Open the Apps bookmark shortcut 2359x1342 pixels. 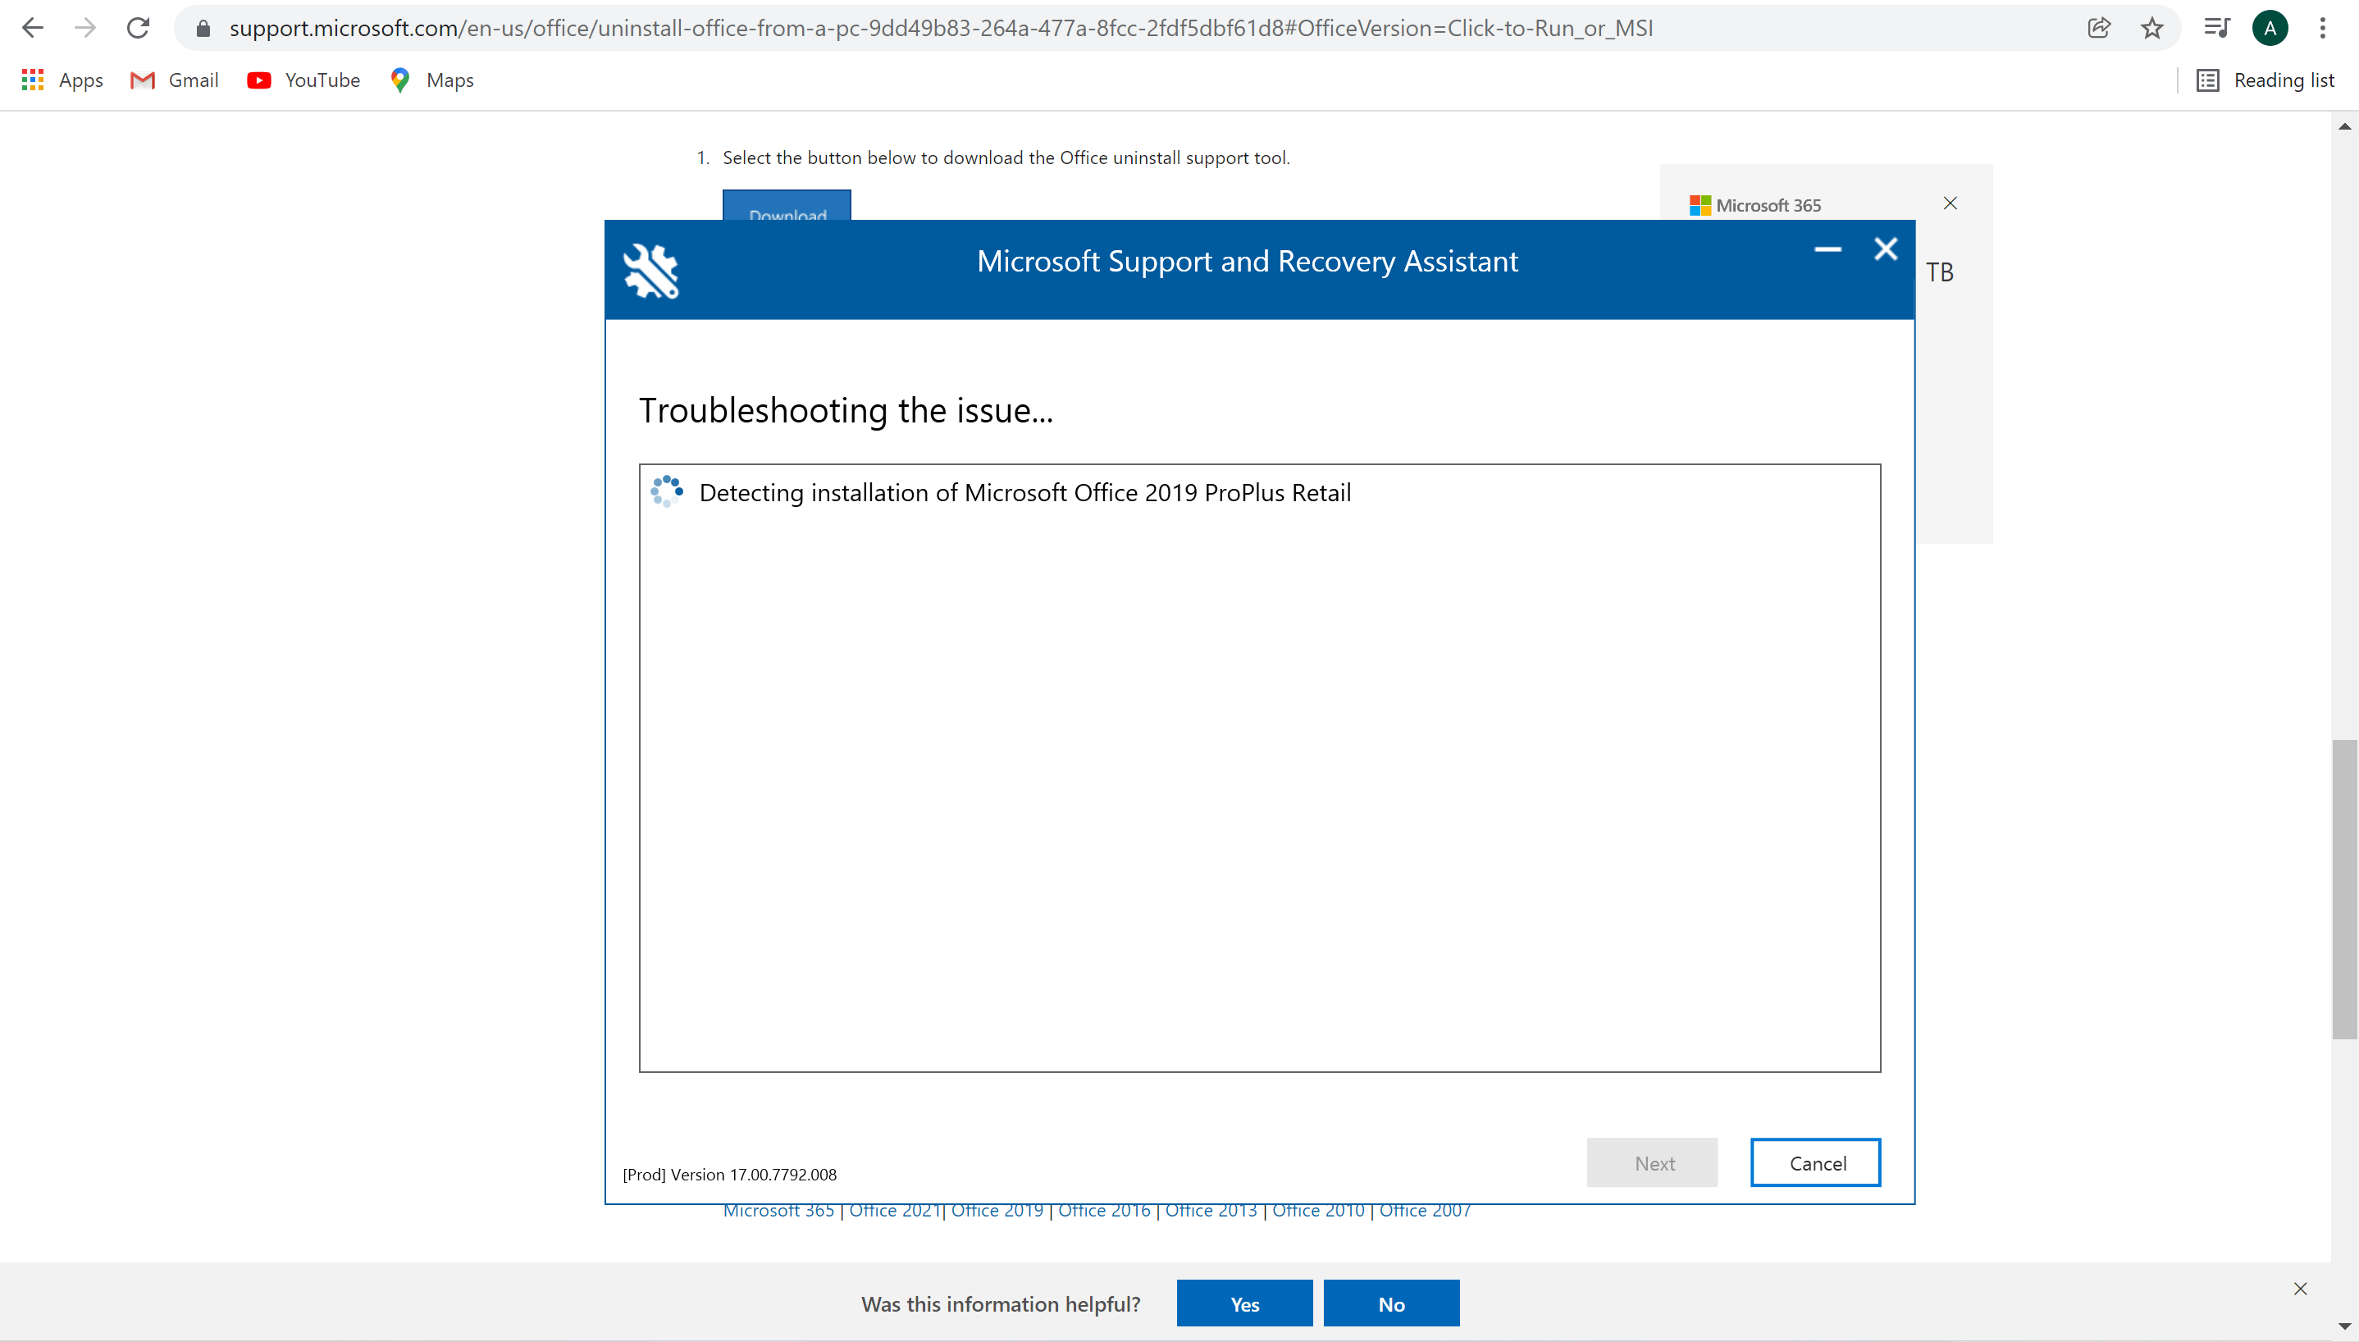click(62, 80)
